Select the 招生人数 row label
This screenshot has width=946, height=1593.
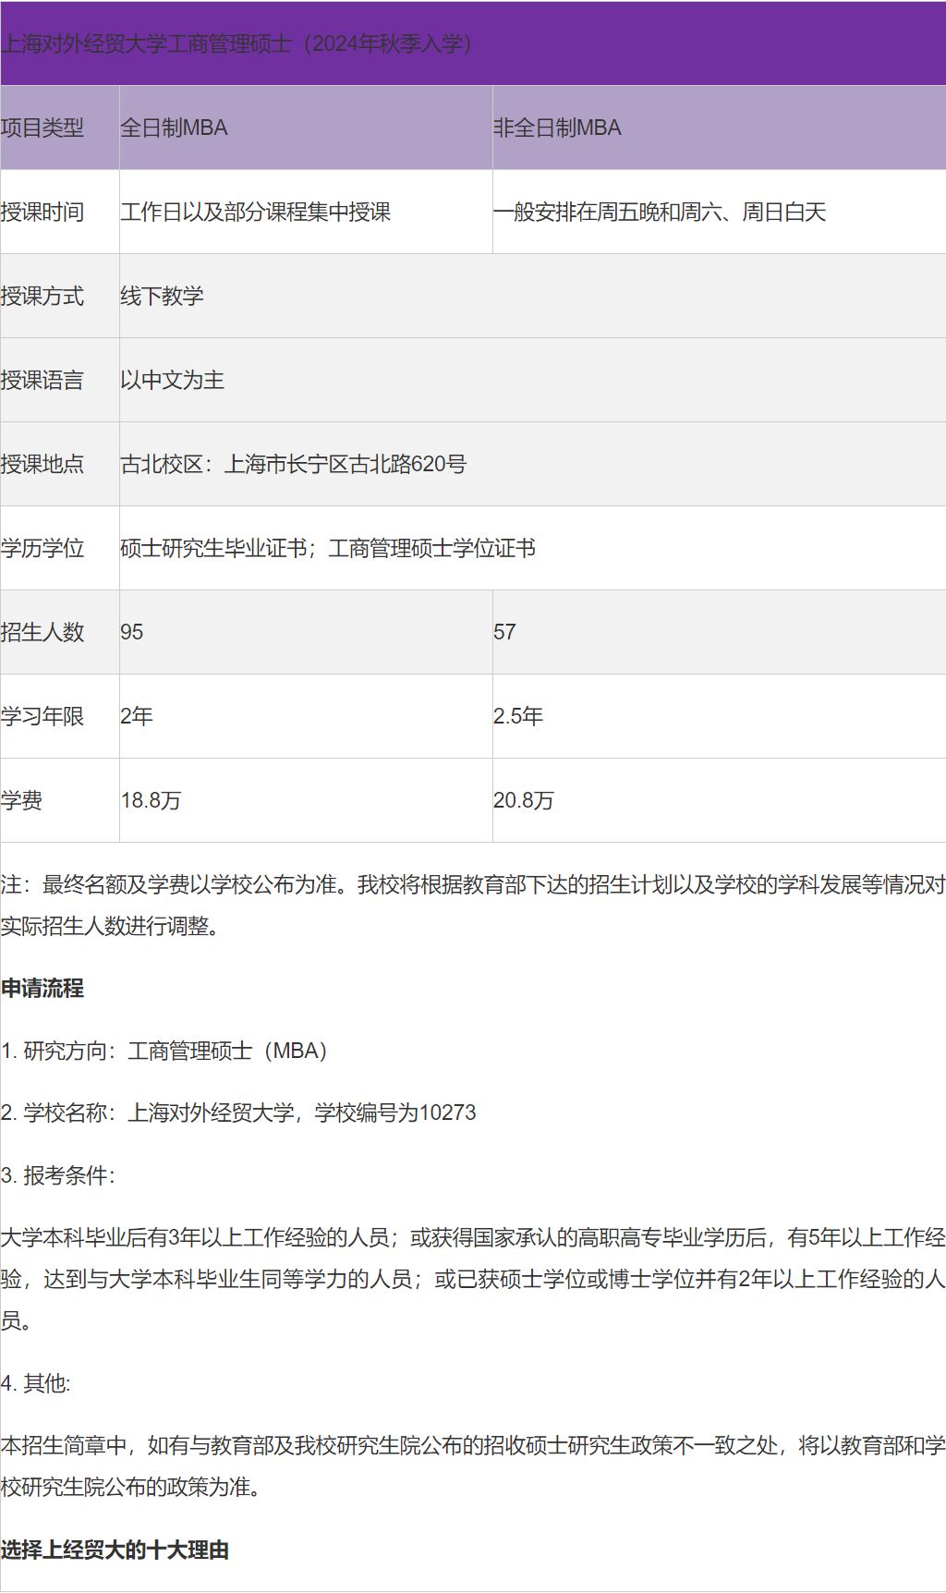tap(60, 632)
